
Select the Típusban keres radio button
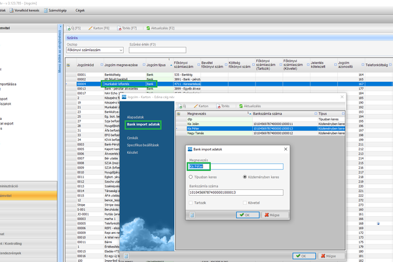tap(190, 176)
